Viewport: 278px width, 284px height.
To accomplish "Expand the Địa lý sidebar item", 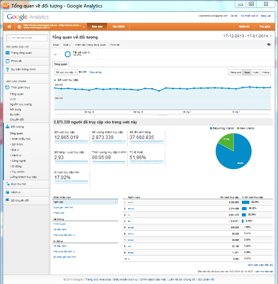I will coord(15,150).
